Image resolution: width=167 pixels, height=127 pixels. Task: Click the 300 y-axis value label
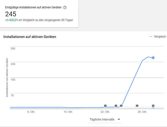coord(13,48)
